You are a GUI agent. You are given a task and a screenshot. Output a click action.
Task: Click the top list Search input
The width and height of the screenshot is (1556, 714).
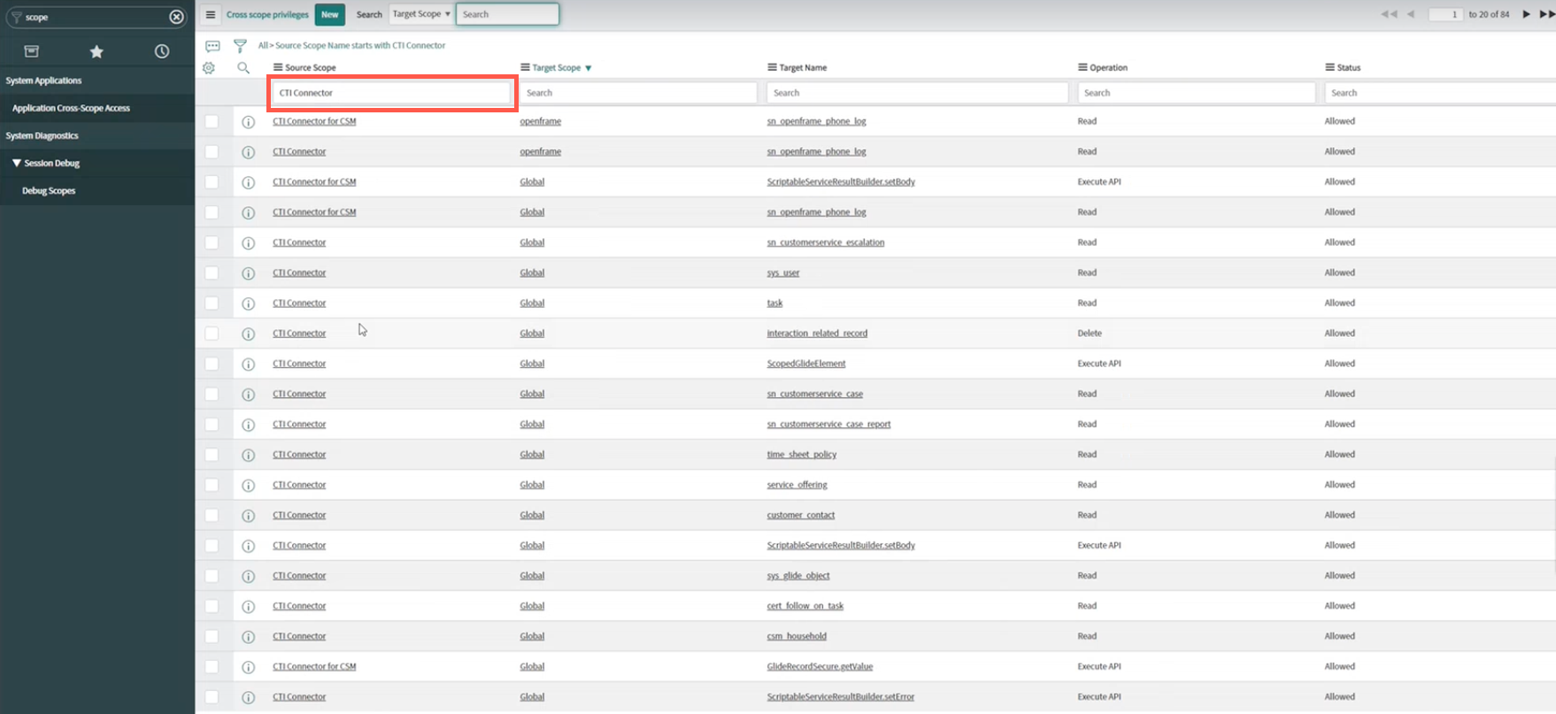point(507,14)
